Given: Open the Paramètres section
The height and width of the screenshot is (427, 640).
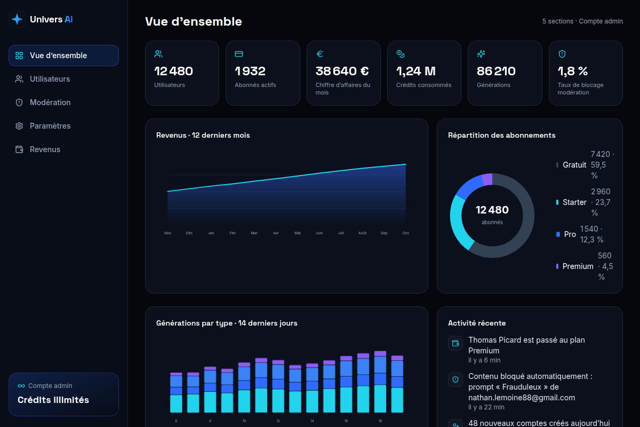Looking at the screenshot, I should pos(63,126).
